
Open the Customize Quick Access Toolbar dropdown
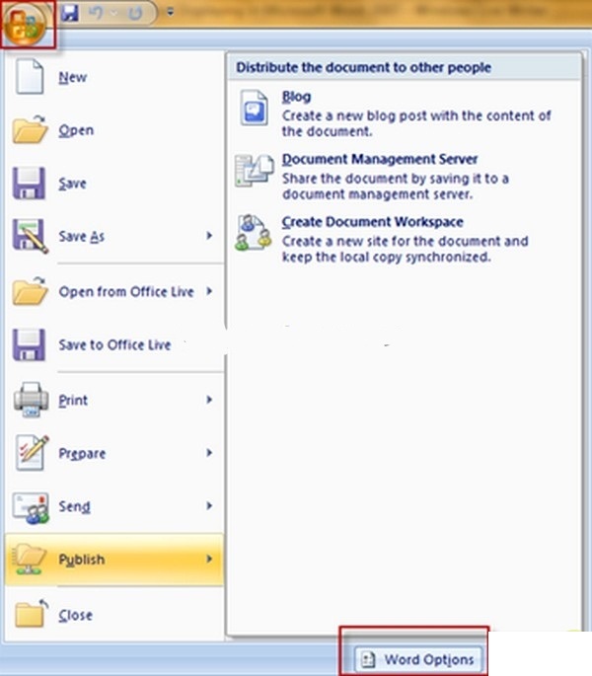pyautogui.click(x=171, y=14)
